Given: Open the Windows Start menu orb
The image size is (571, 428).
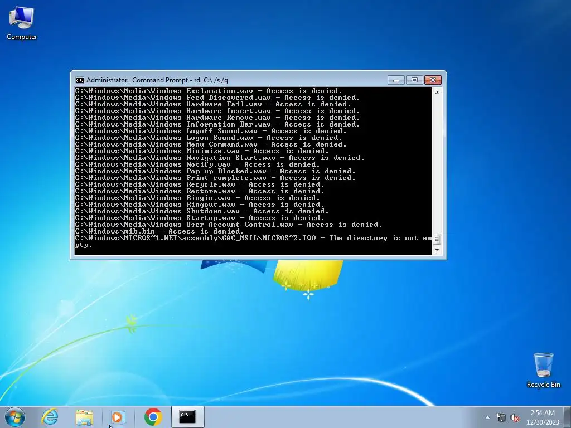Looking at the screenshot, I should (15, 417).
